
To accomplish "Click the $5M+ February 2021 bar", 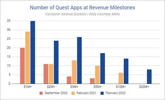I will point(97,75).
